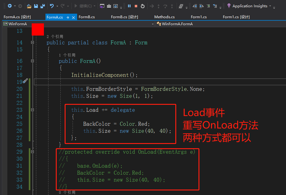Switch to the Form1.cs [设计] tab
The height and width of the screenshot is (195, 286).
pos(236,17)
